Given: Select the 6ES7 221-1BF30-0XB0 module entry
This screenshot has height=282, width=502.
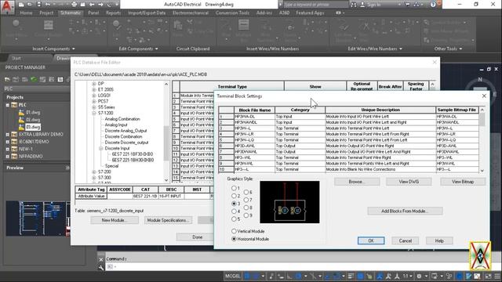Looking at the screenshot, I should pos(133,154).
